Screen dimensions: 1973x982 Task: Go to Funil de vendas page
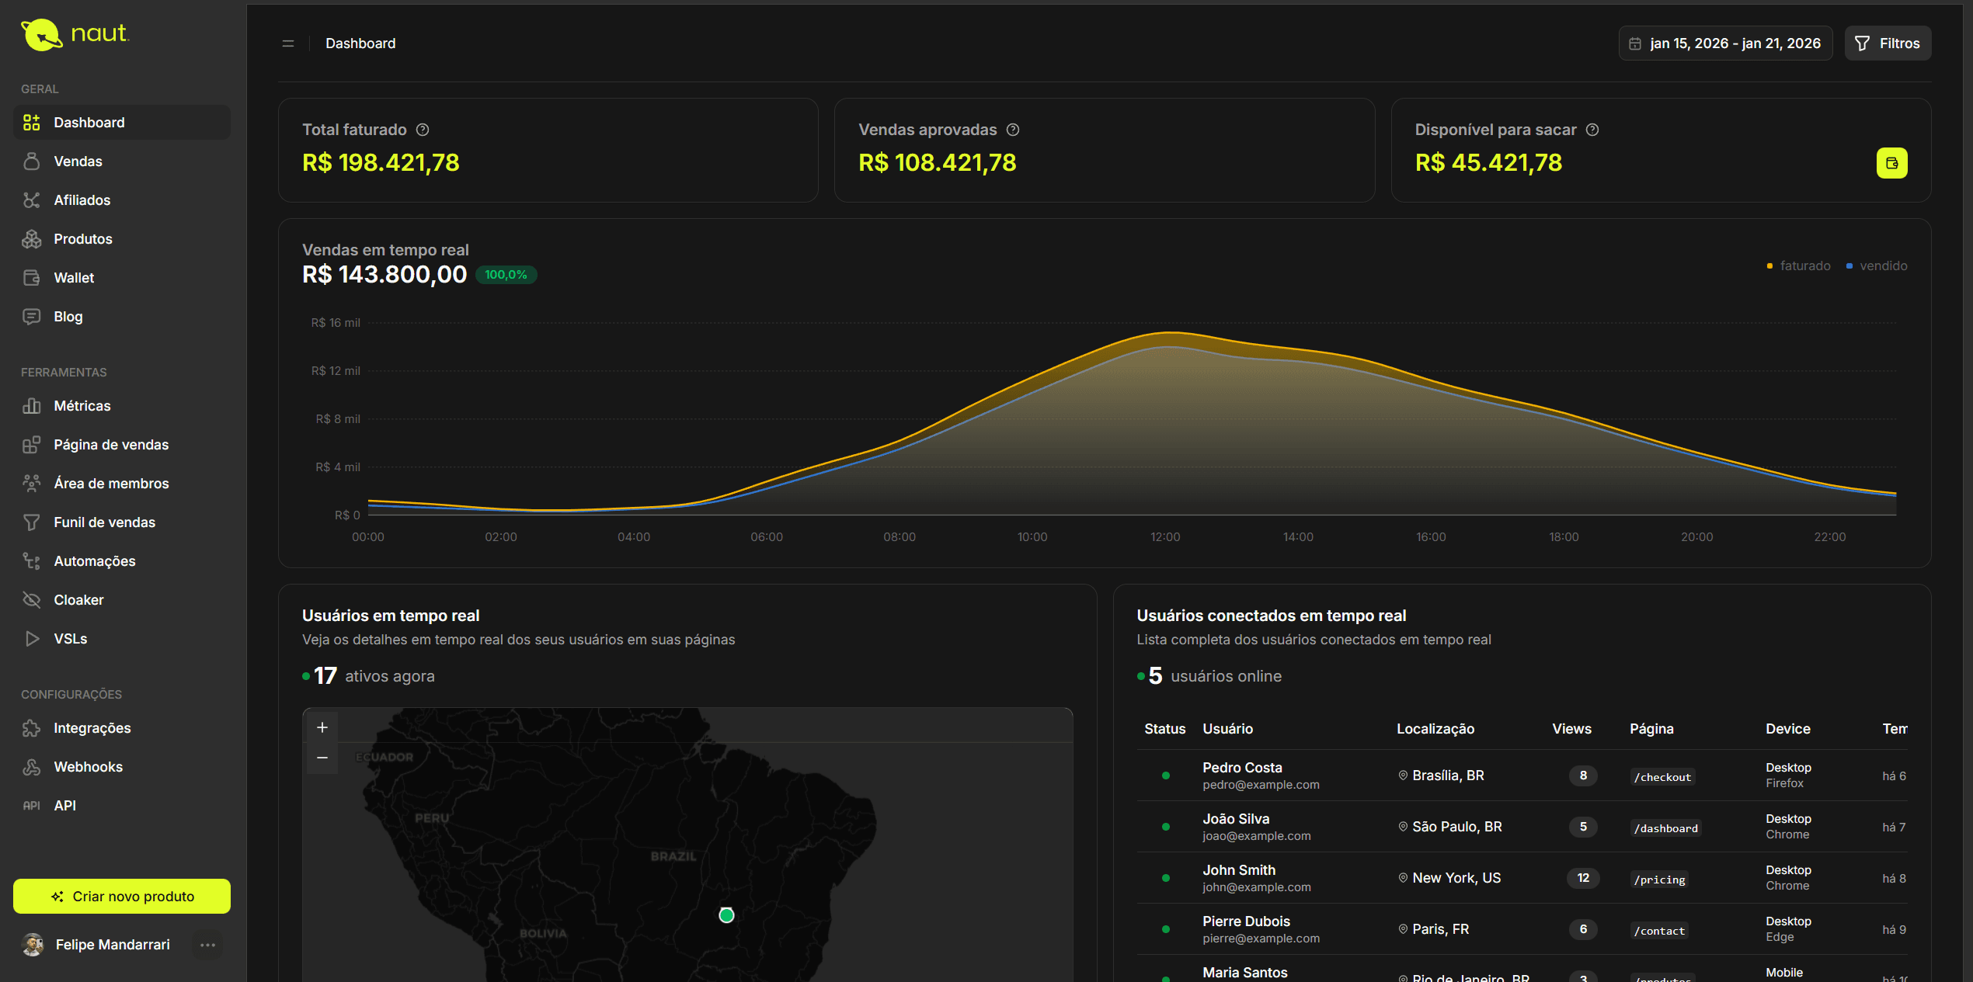click(x=104, y=522)
